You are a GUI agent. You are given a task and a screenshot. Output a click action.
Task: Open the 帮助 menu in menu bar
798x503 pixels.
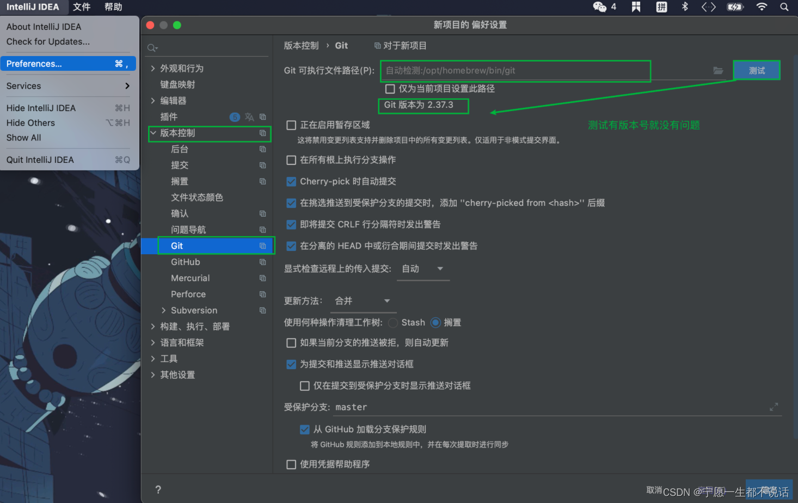(113, 7)
